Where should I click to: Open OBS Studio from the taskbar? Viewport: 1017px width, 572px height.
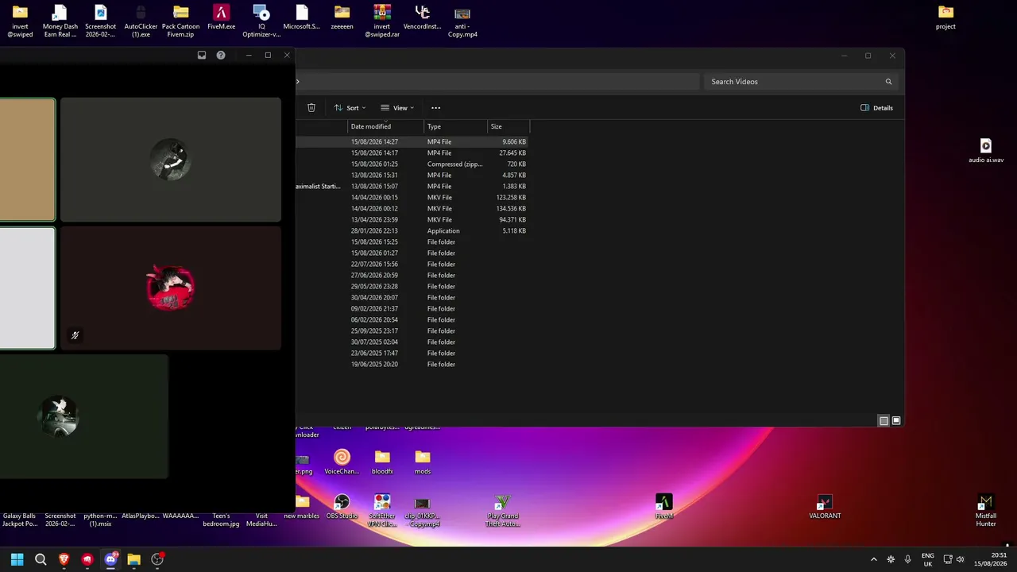pyautogui.click(x=157, y=559)
